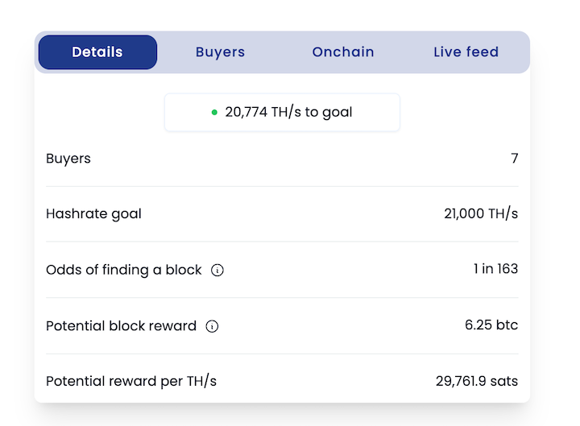The width and height of the screenshot is (580, 426).
Task: Click the '1 in 163' odds value
Action: (495, 269)
